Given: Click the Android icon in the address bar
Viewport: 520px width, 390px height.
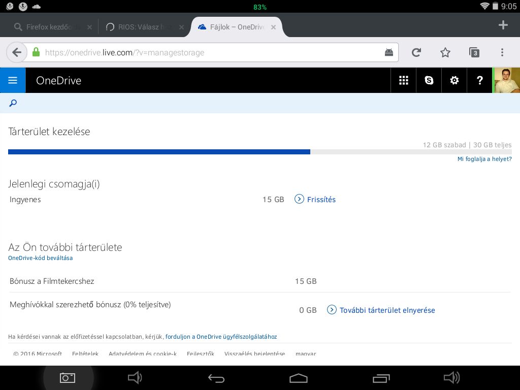Looking at the screenshot, I should coord(388,52).
